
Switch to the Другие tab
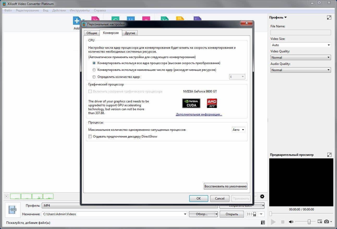[x=130, y=33]
